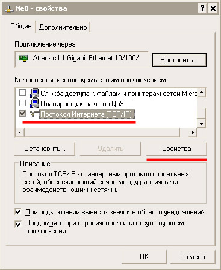Viewport: 221px width, 270px height.
Task: Enable the Планировщик пакетов QoS checkbox
Action: coord(22,103)
